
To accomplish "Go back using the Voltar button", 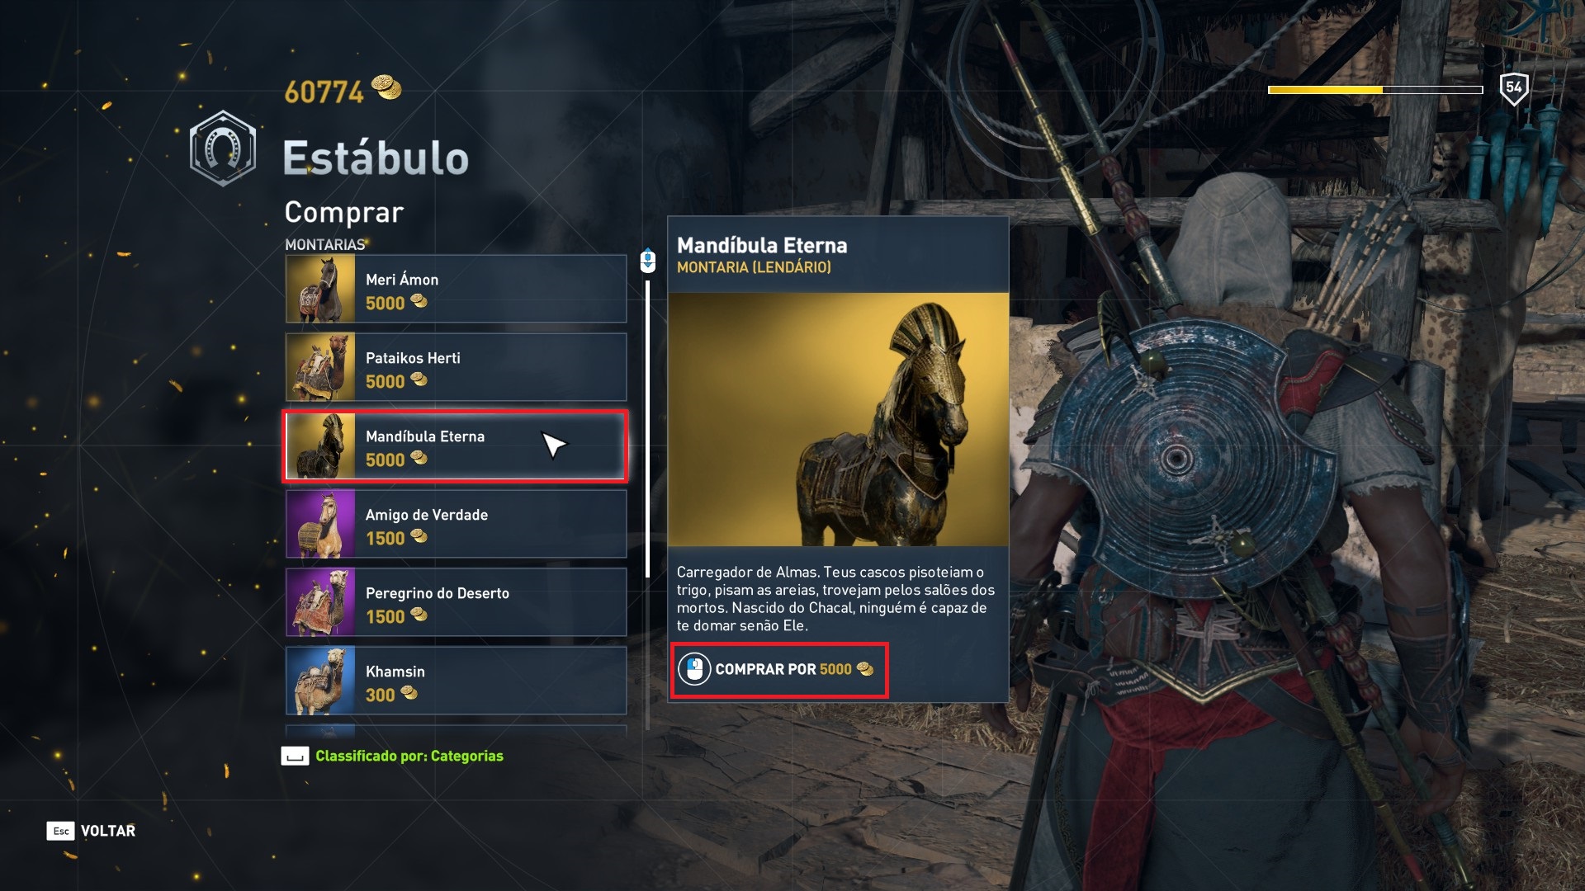I will pos(107,831).
